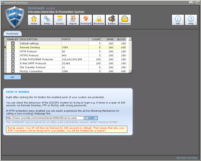The height and width of the screenshot is (161, 201).
Task: Click the Remote Desktop row selector arrow
Action: (5, 47)
